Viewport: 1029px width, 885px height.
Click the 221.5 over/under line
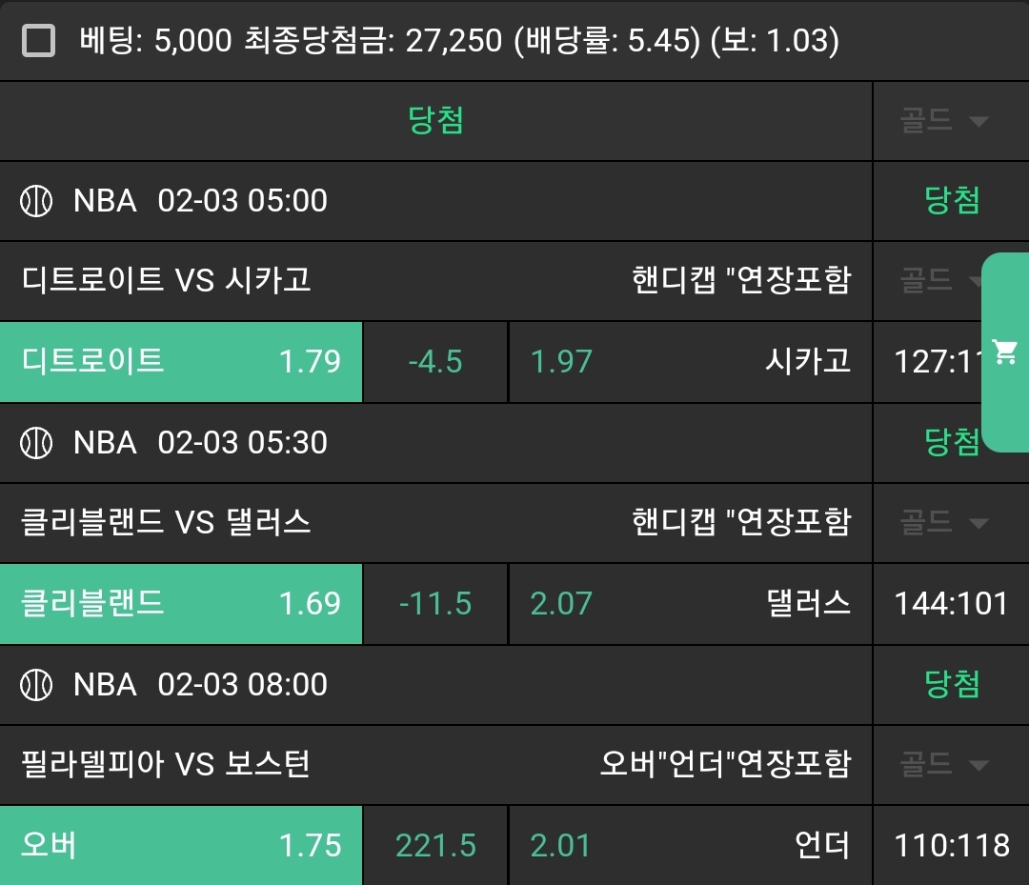pyautogui.click(x=435, y=846)
